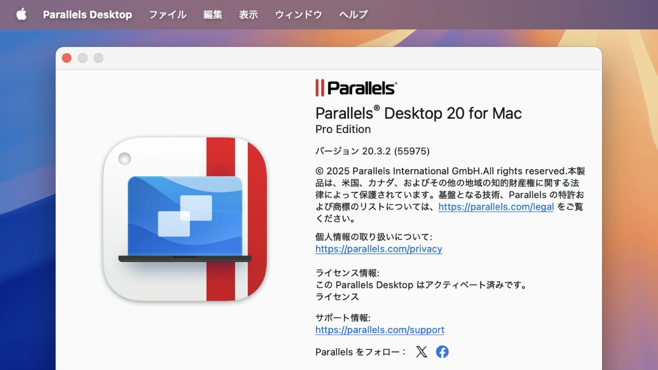The width and height of the screenshot is (658, 370).
Task: Click the greyed-out zoom window button
Action: (98, 58)
